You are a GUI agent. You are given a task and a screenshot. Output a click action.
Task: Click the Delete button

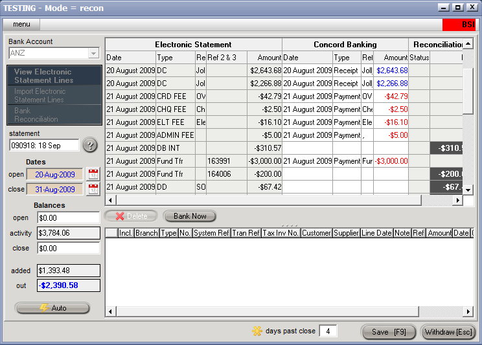[x=132, y=216]
